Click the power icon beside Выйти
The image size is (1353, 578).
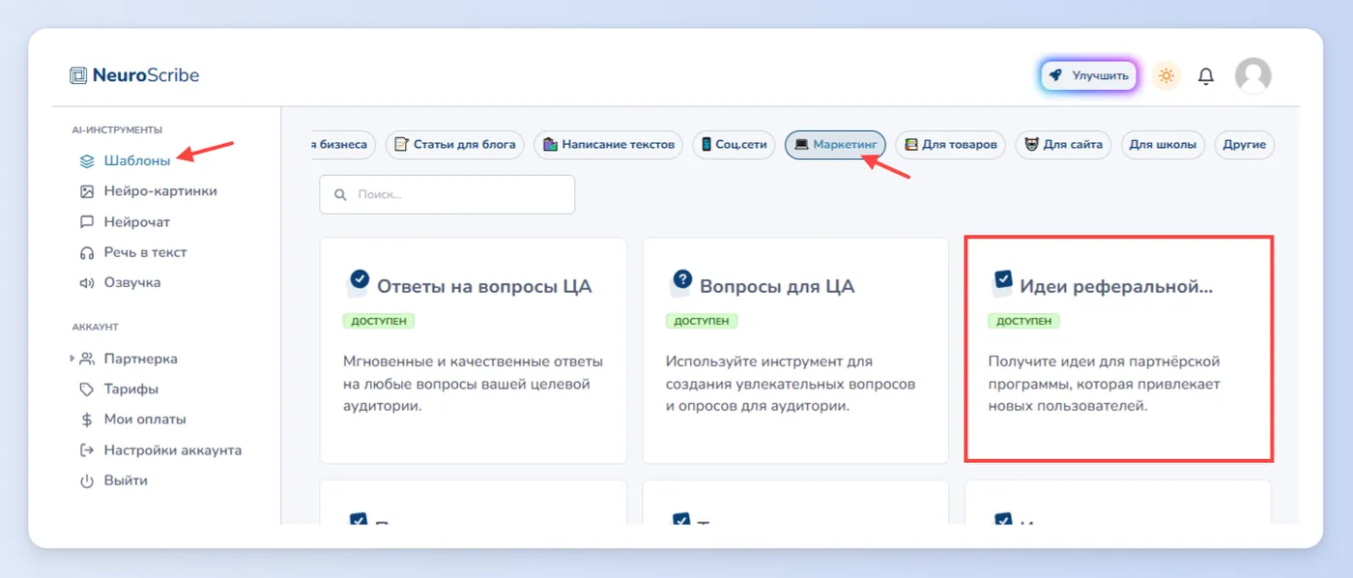[x=86, y=480]
